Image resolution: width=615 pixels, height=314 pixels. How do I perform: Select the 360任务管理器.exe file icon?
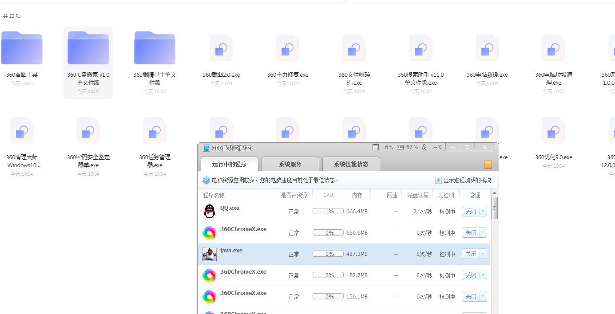coord(155,130)
